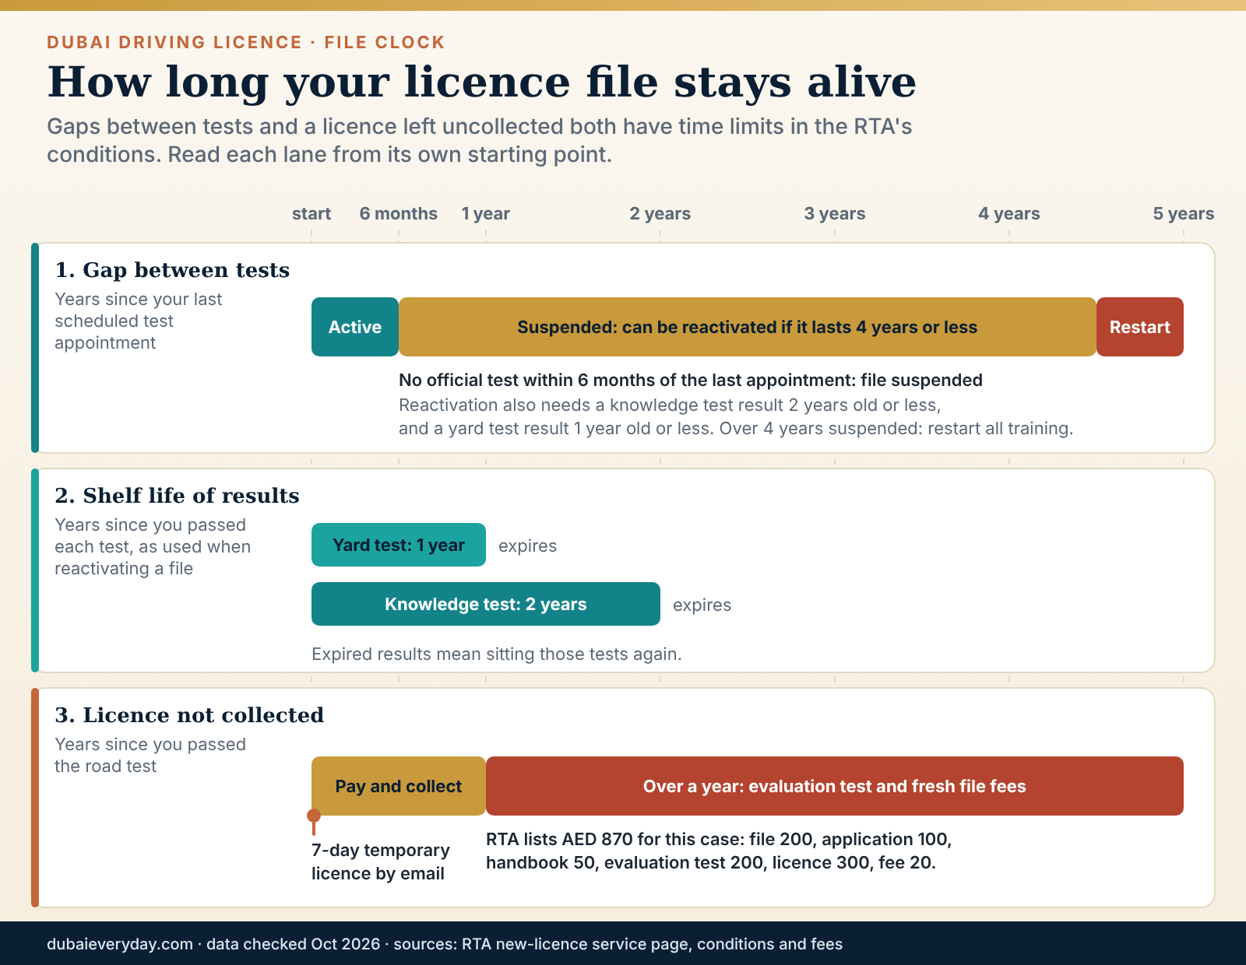The image size is (1246, 965).
Task: Click the teal "Active" bar segment
Action: click(x=355, y=327)
